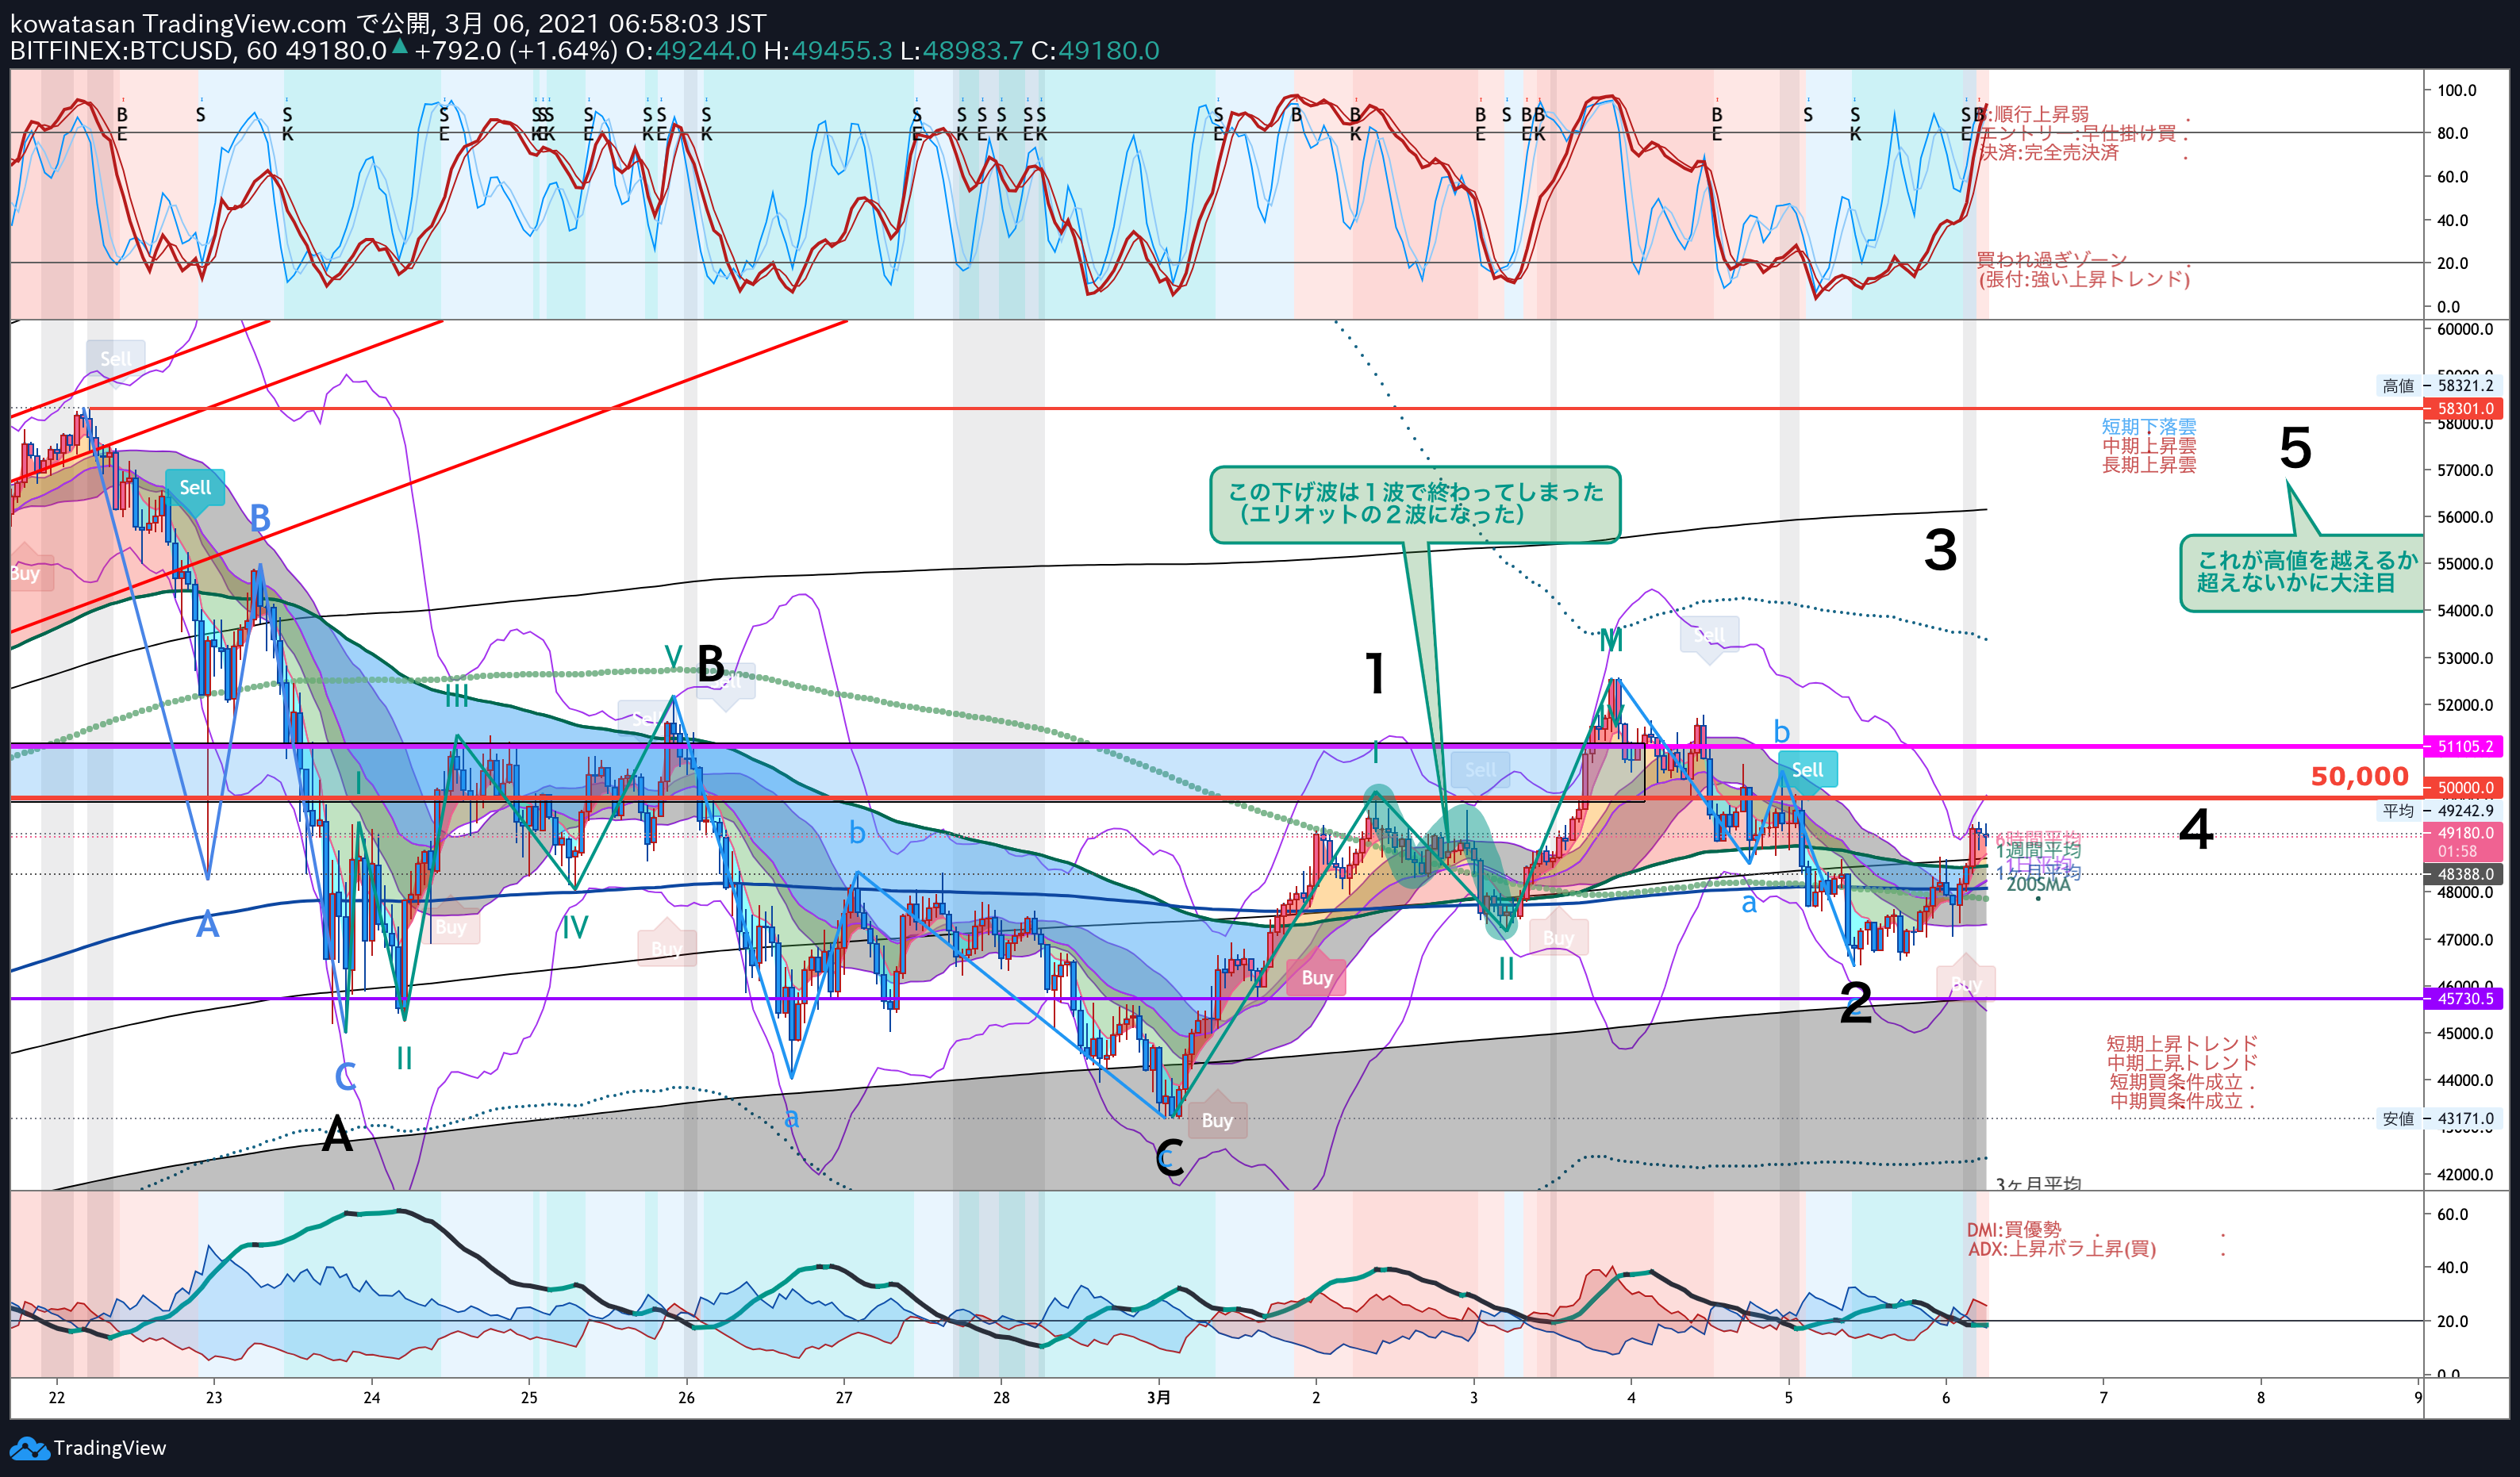2520x1477 pixels.
Task: Click the red 50,000 text annotation
Action: tap(2359, 776)
